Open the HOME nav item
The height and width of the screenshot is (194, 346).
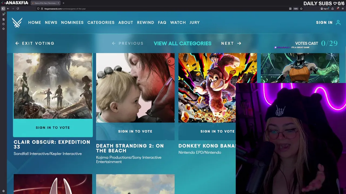[35, 23]
